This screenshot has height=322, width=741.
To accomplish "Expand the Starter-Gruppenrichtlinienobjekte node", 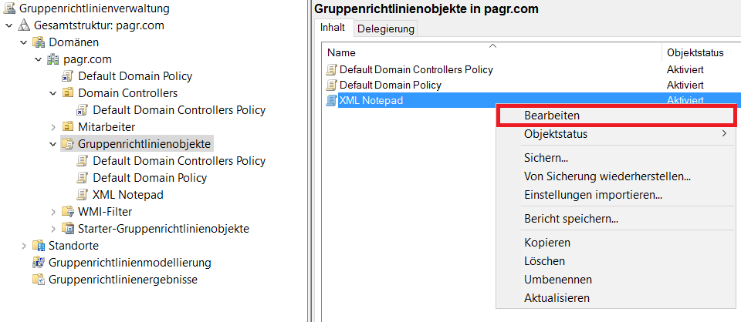I will (53, 229).
